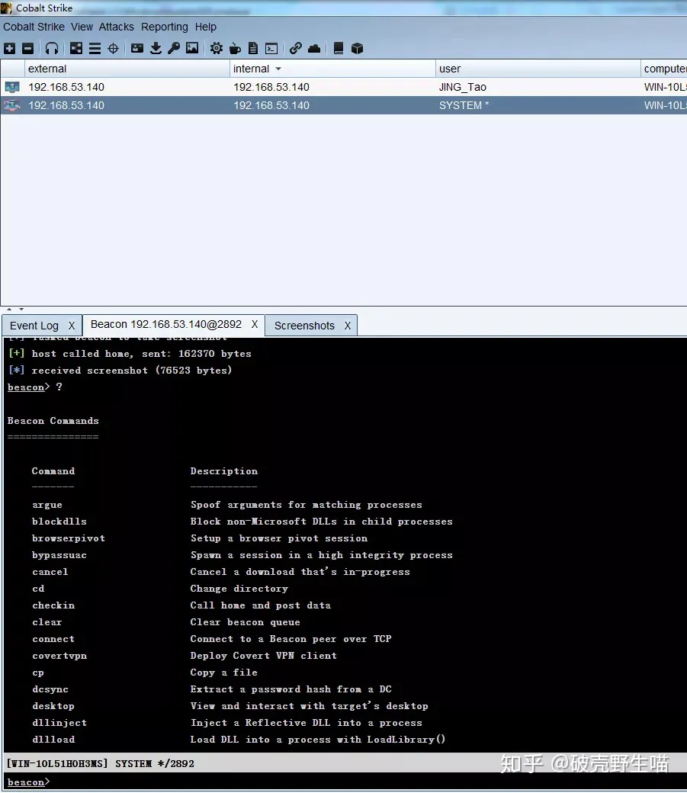This screenshot has width=687, height=793.
Task: Switch to the Screenshots tab
Action: click(304, 326)
